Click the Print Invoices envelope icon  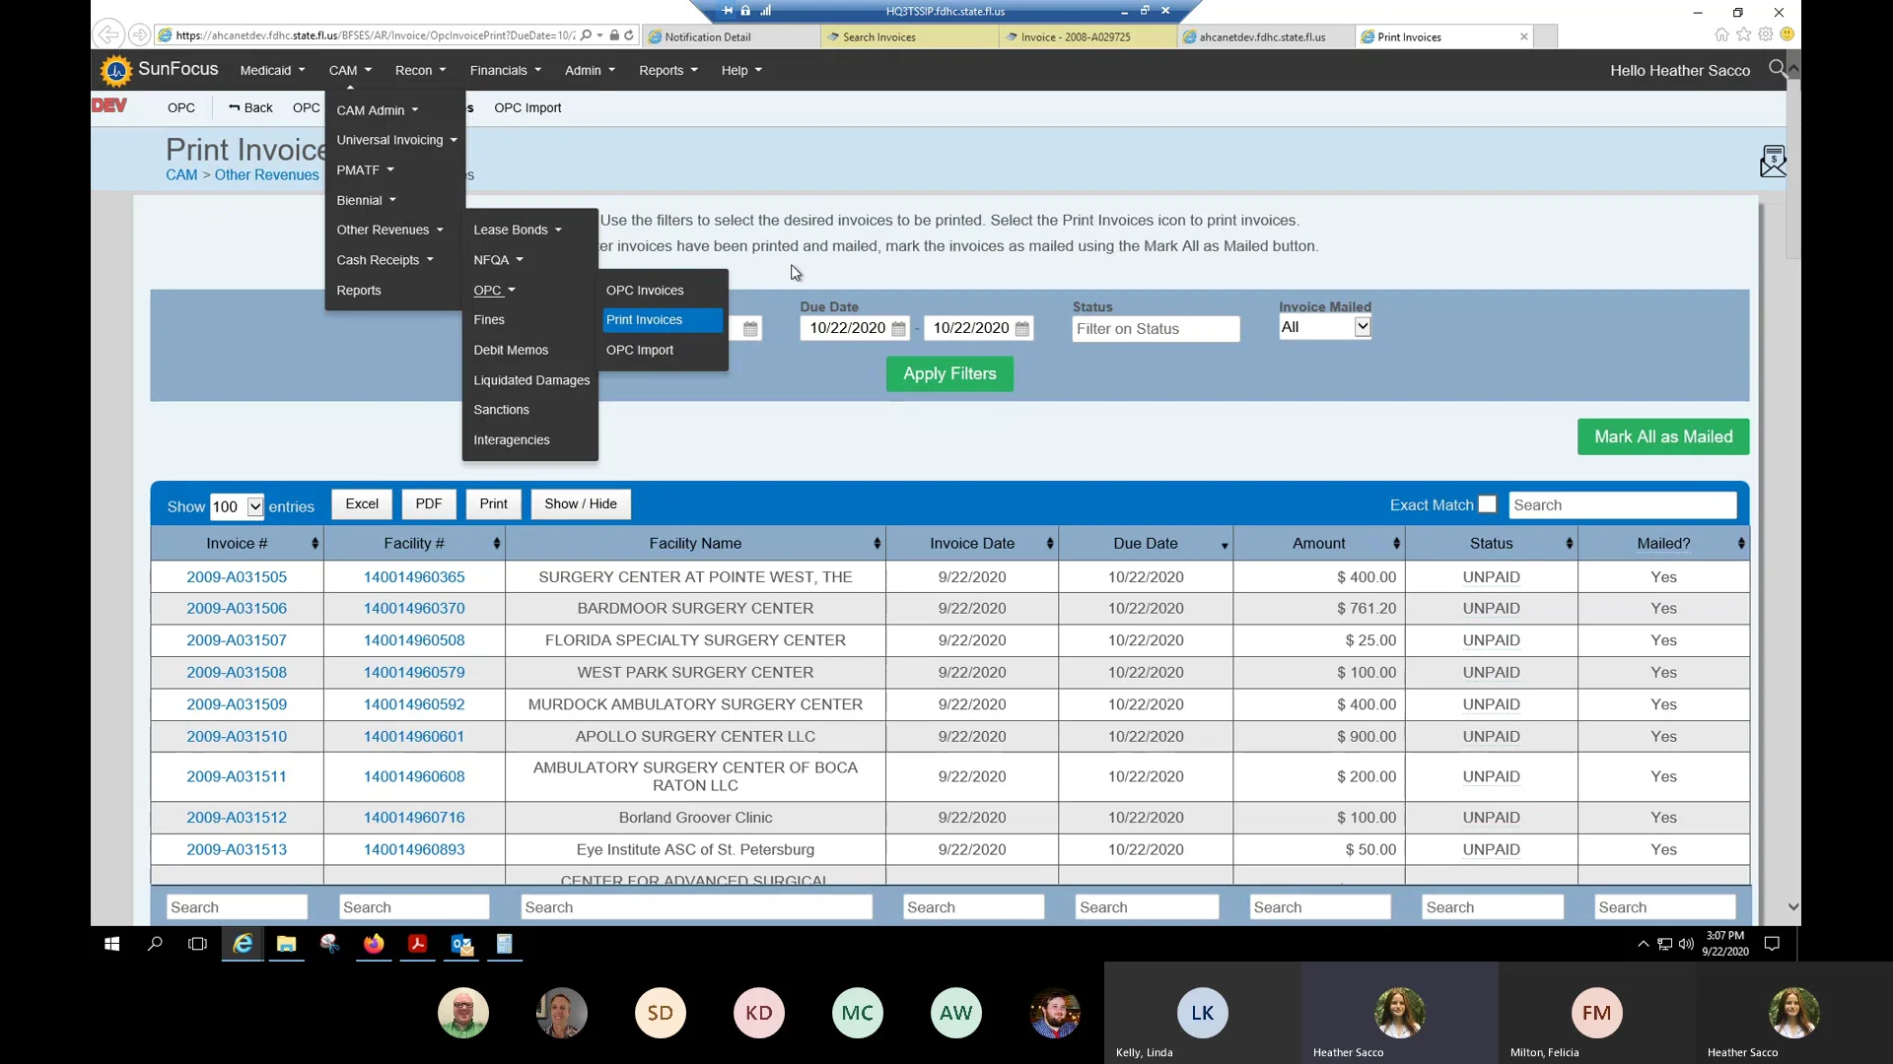pos(1772,162)
